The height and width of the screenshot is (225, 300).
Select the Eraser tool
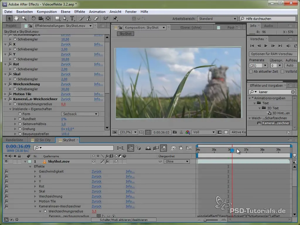[96, 18]
